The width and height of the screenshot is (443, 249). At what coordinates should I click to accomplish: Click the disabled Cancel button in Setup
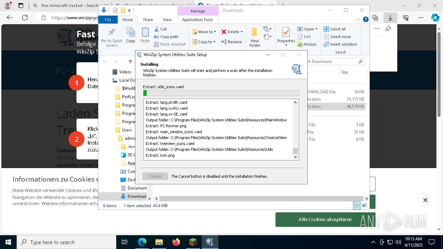click(155, 176)
